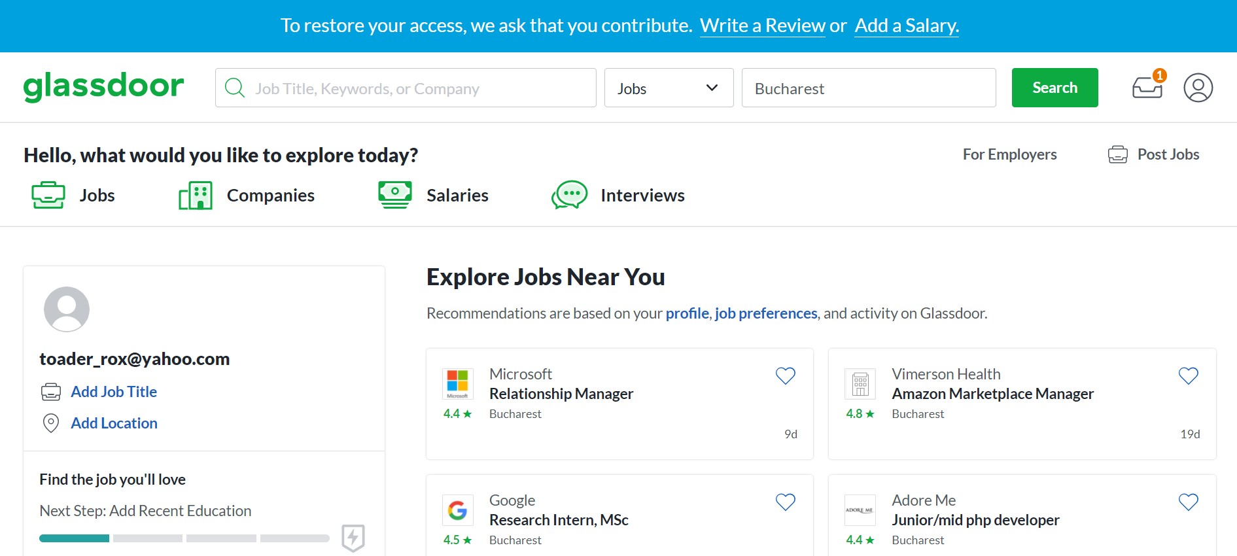
Task: Click the Google company logo
Action: point(457,510)
